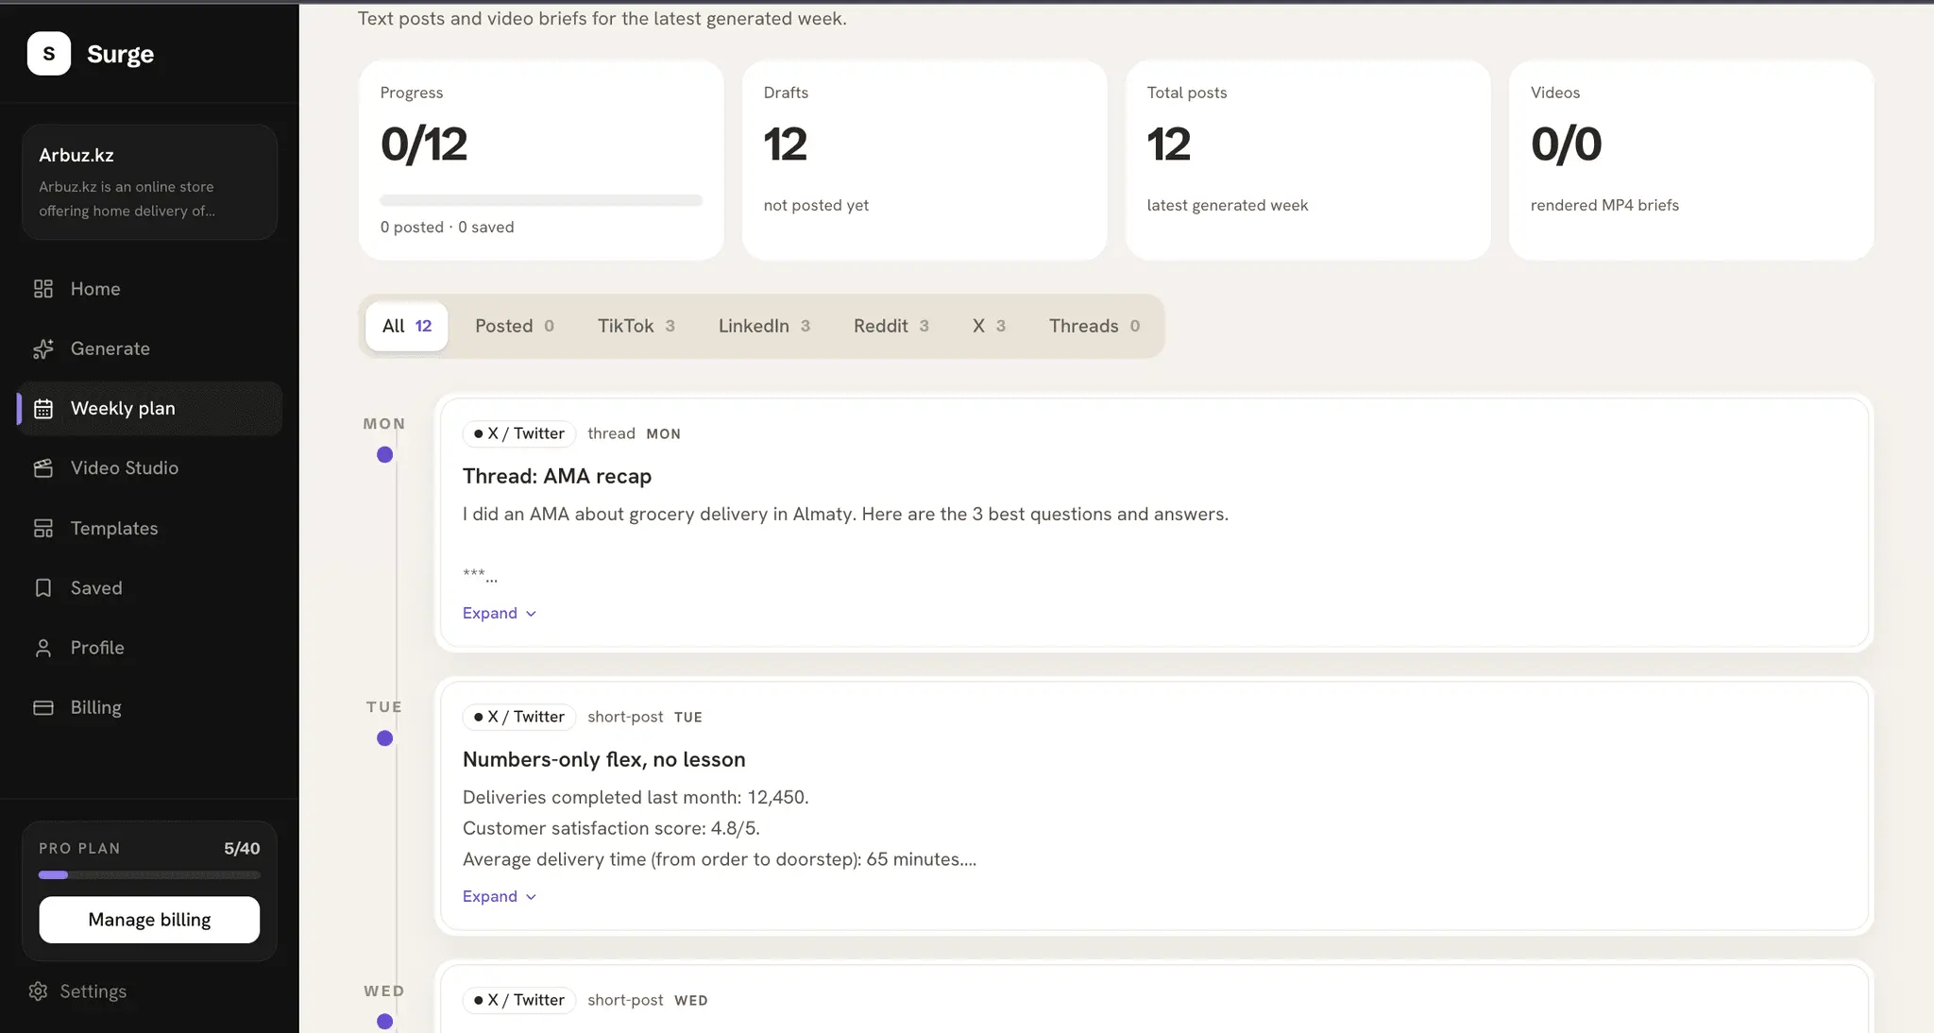Click the 'latest generated week' caption
Viewport: 1934px width, 1033px height.
[1228, 205]
